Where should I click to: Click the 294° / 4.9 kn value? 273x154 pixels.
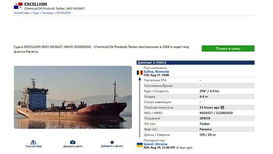pyautogui.click(x=209, y=91)
